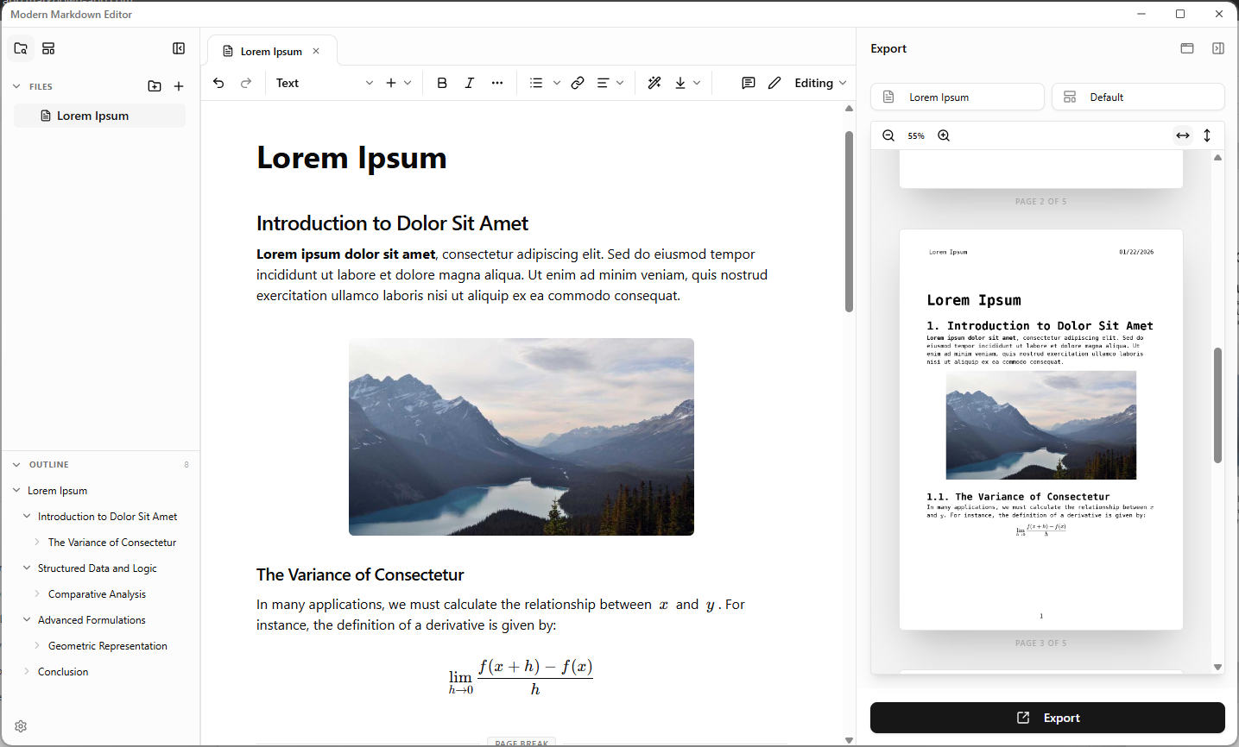Redo the last undone edit

tap(246, 83)
